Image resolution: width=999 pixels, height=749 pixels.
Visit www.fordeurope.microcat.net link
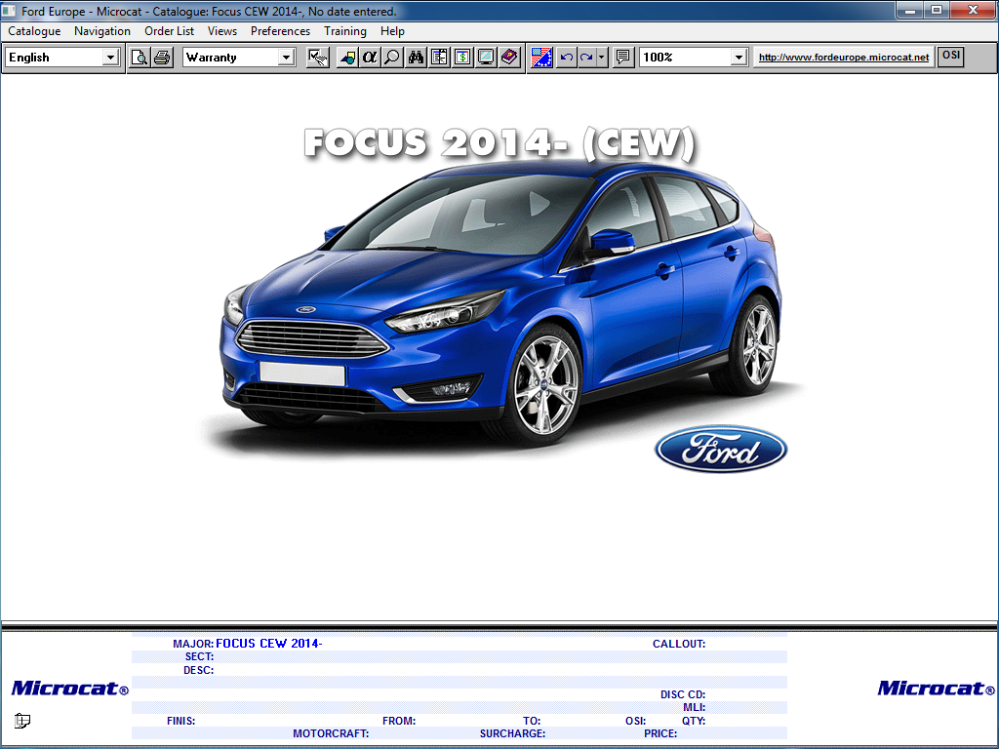point(843,57)
